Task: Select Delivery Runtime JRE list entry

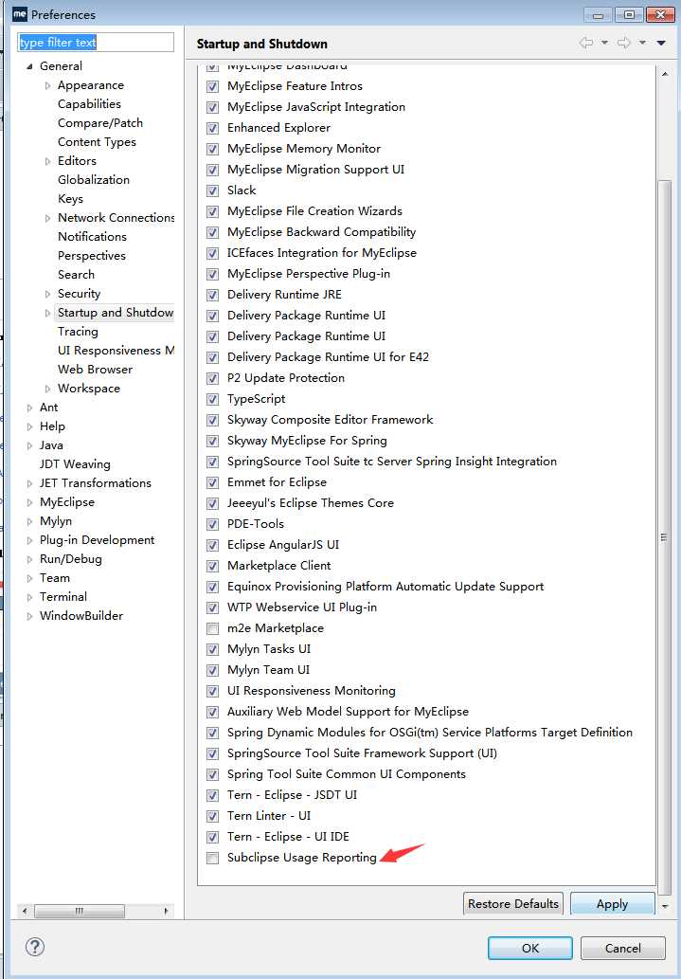Action: pos(284,294)
